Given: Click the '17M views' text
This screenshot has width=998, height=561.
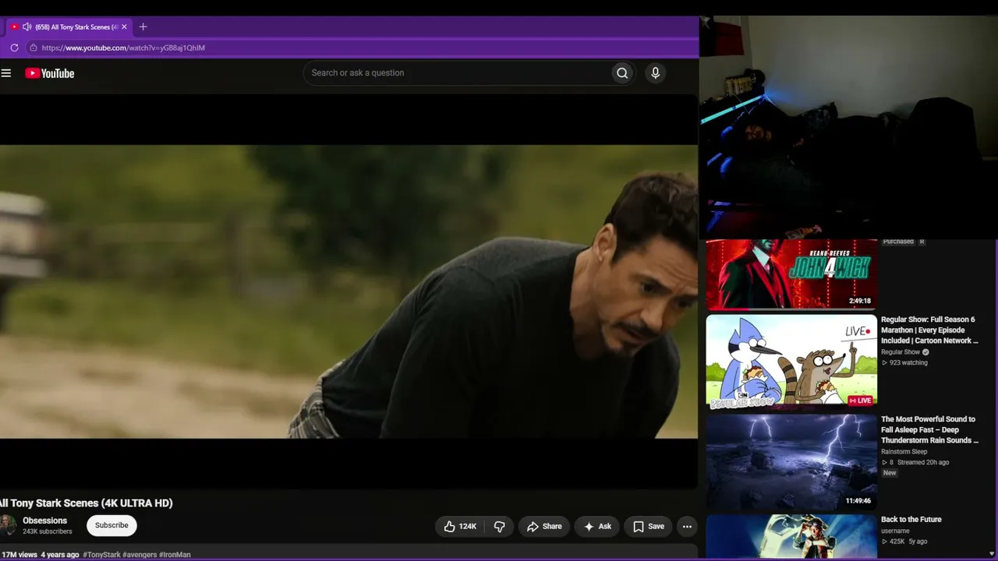Looking at the screenshot, I should coord(19,555).
